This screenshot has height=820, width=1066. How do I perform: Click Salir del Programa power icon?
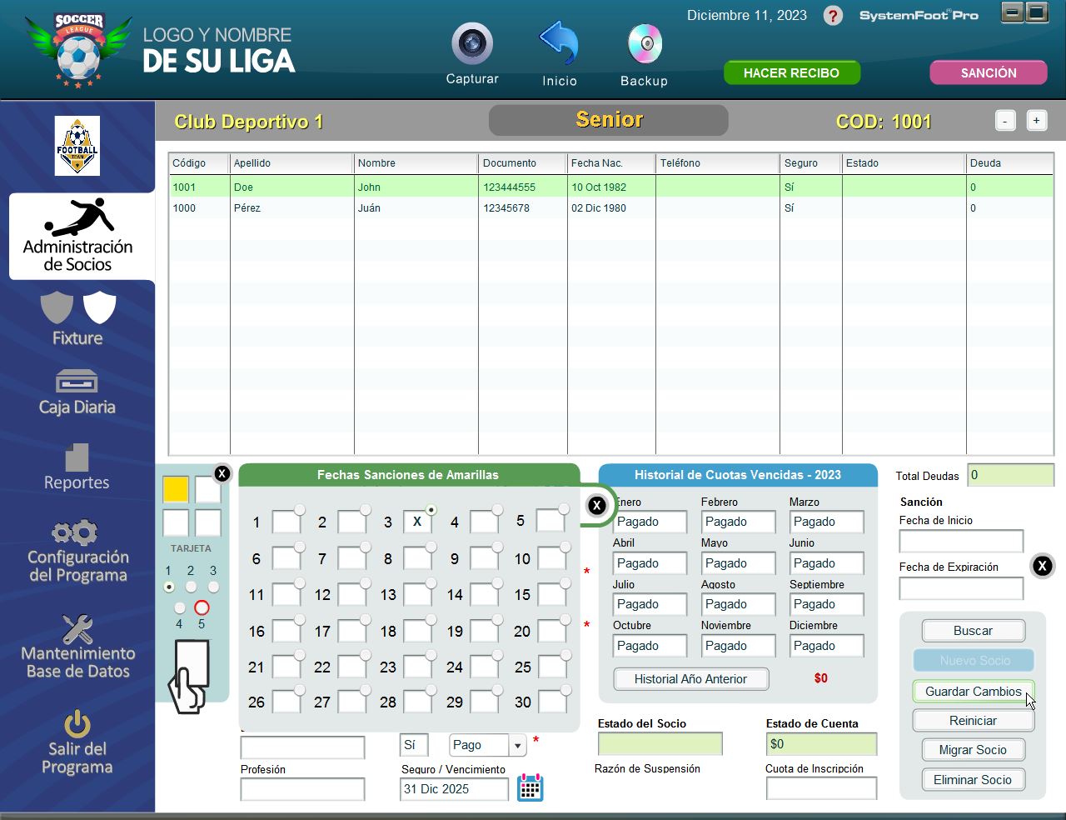click(x=77, y=724)
